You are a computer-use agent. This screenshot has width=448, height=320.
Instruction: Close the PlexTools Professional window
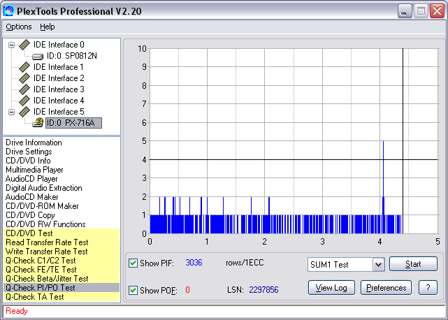[437, 11]
